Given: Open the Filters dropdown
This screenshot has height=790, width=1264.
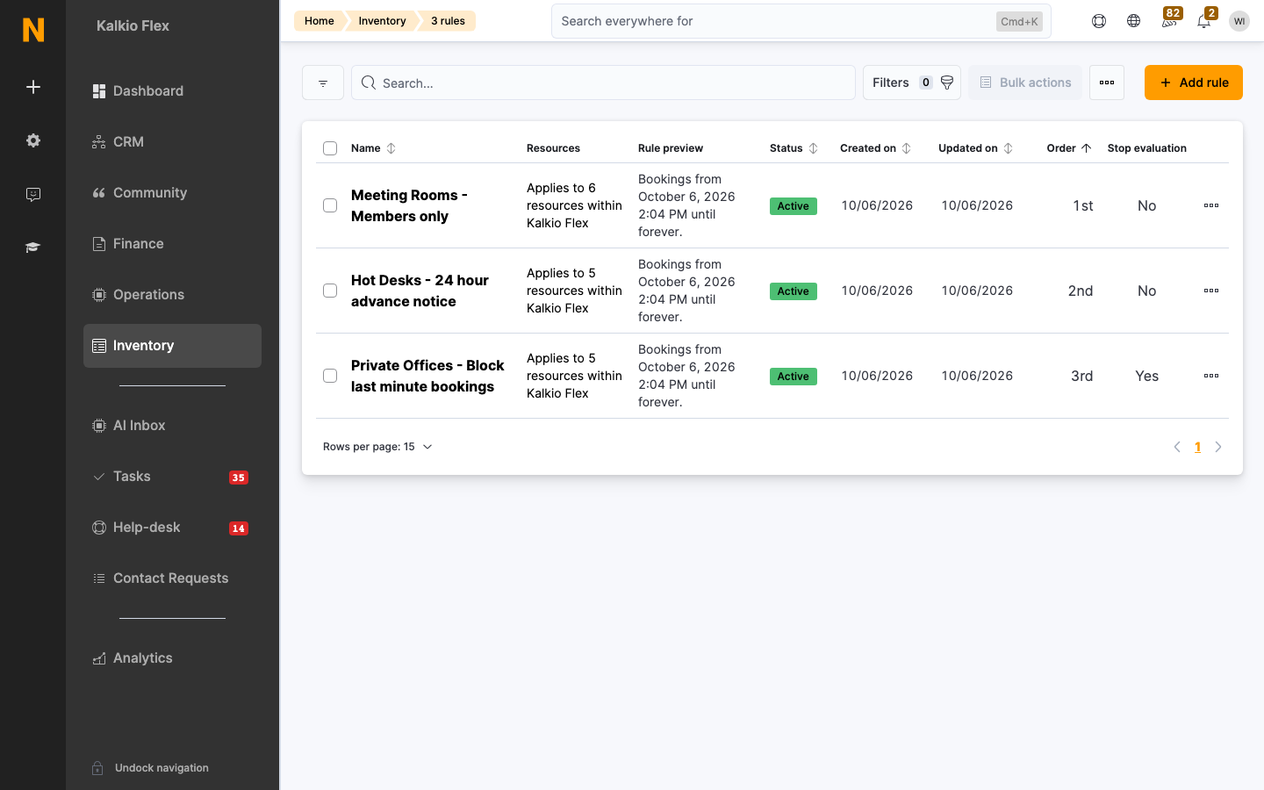Looking at the screenshot, I should point(912,83).
